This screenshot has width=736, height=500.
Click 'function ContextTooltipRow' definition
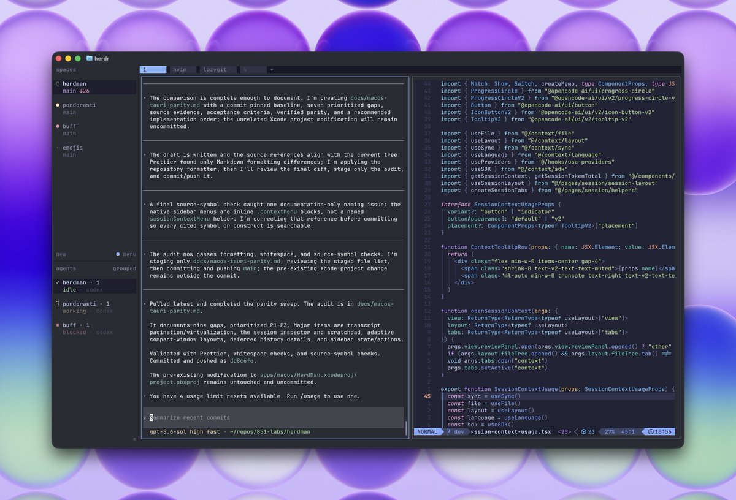(558, 247)
